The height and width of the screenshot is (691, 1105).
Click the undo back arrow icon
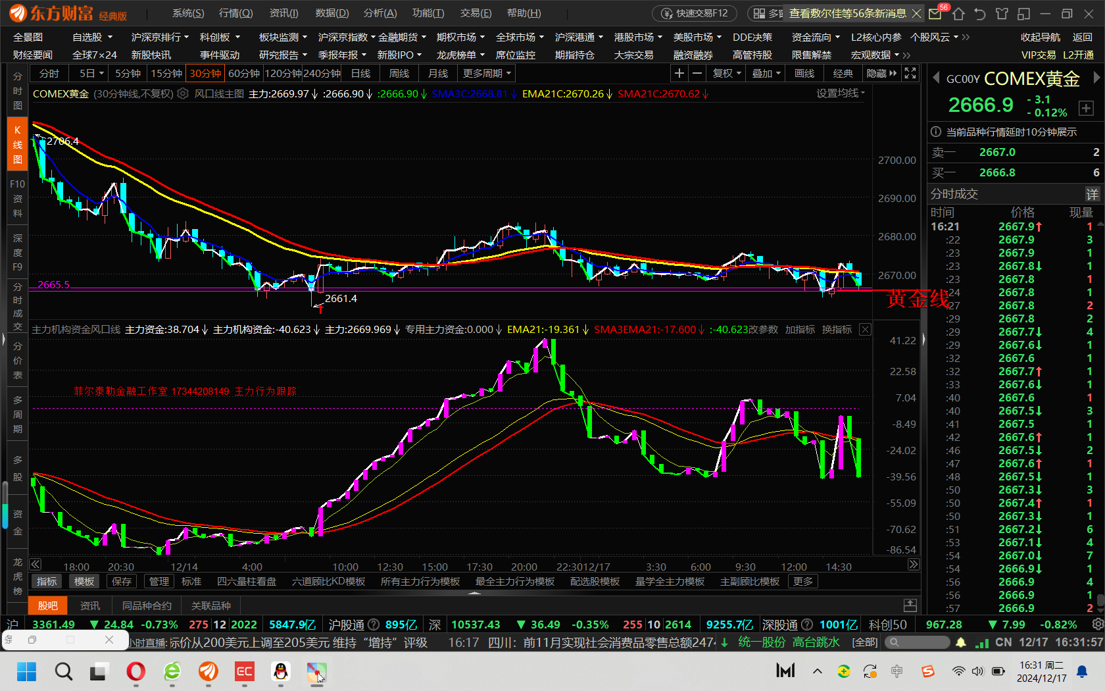point(980,14)
